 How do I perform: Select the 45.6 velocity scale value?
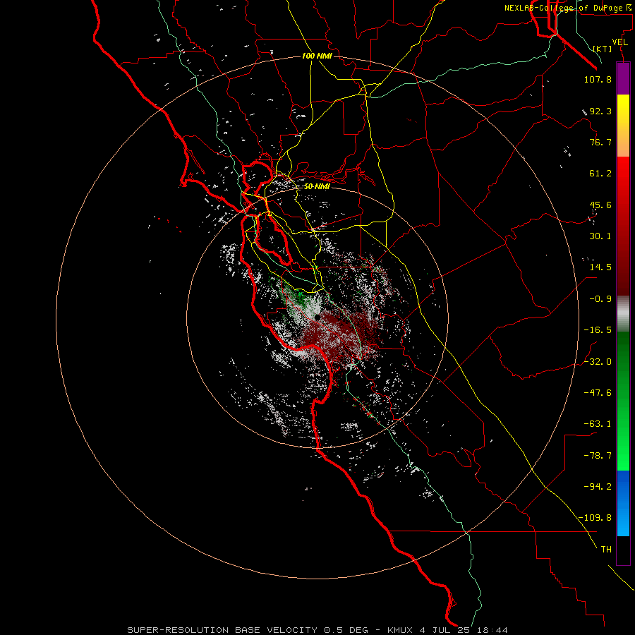click(x=600, y=205)
